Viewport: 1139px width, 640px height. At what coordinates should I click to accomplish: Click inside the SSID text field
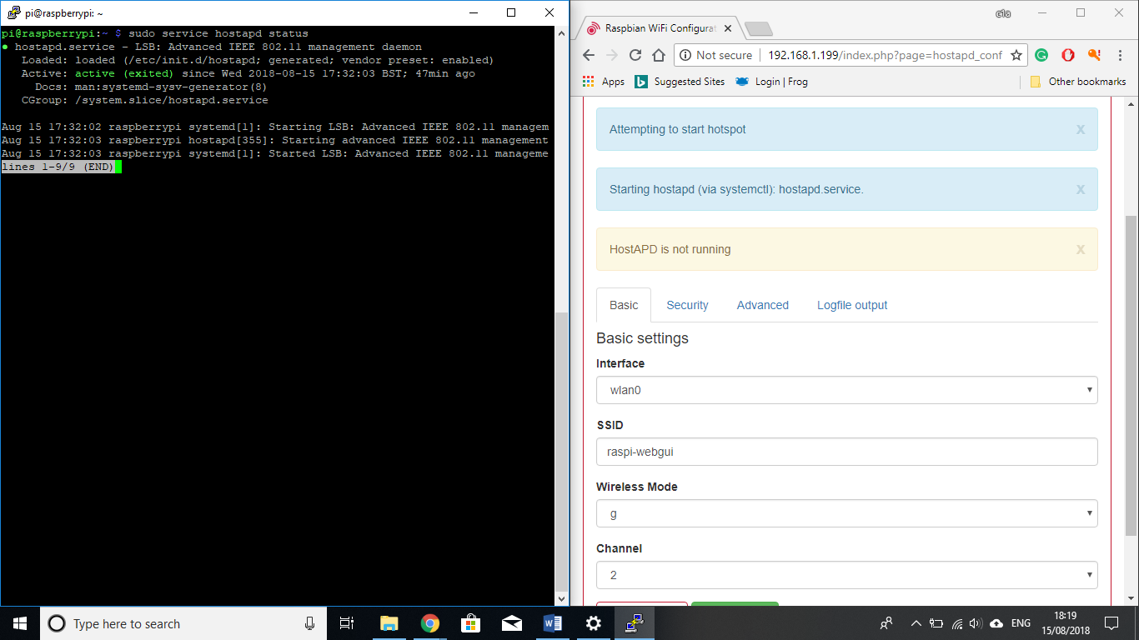pyautogui.click(x=846, y=452)
